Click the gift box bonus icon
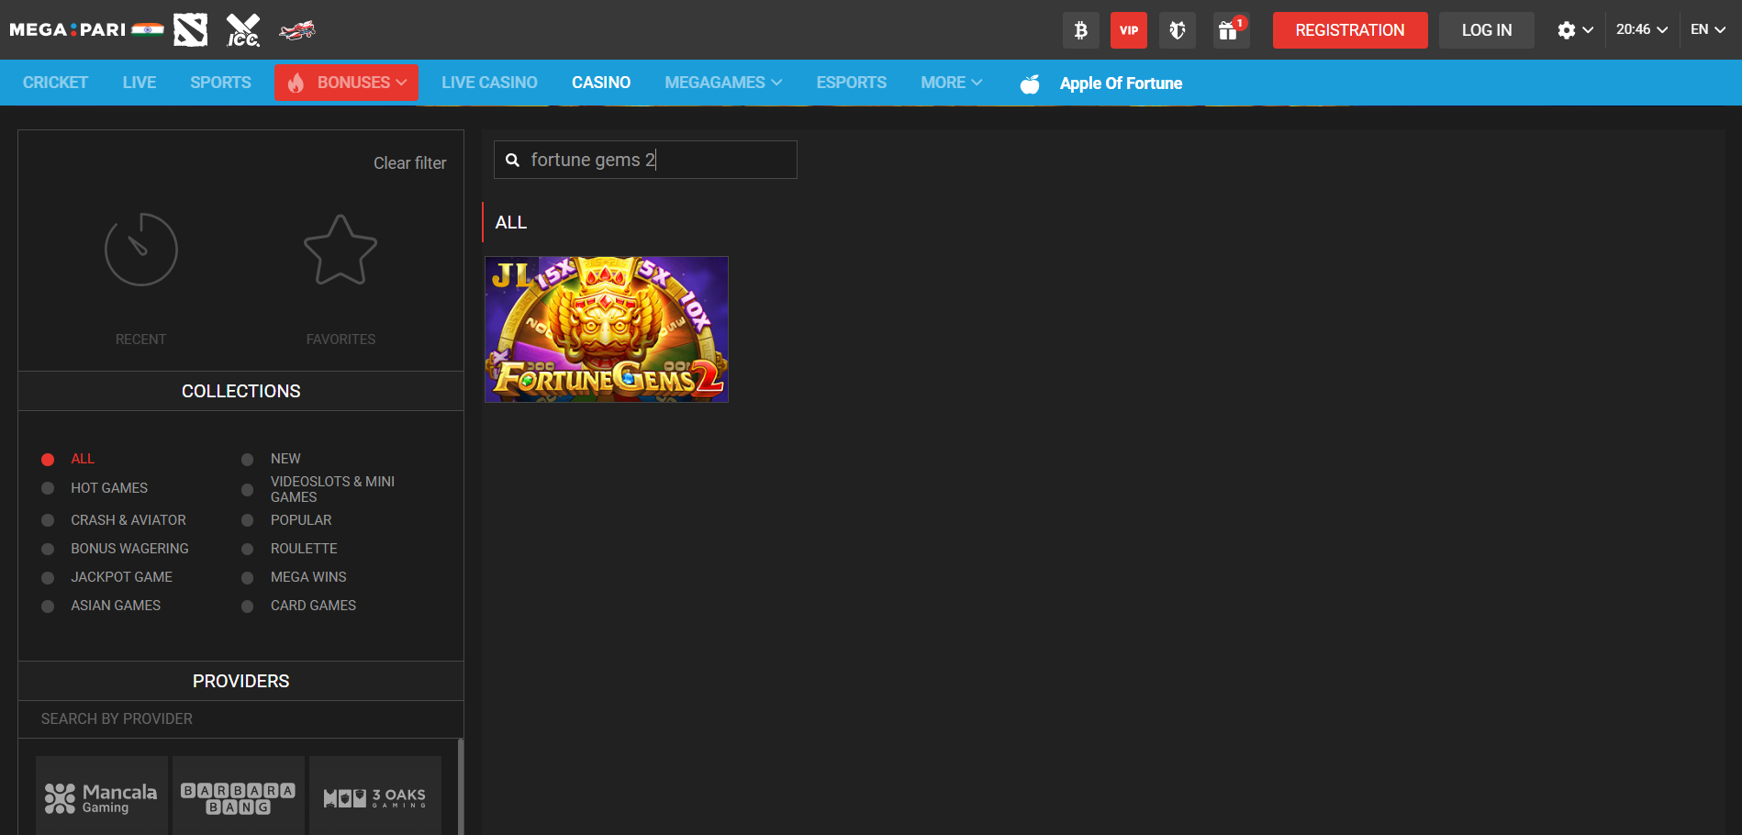This screenshot has height=835, width=1742. pyautogui.click(x=1229, y=30)
